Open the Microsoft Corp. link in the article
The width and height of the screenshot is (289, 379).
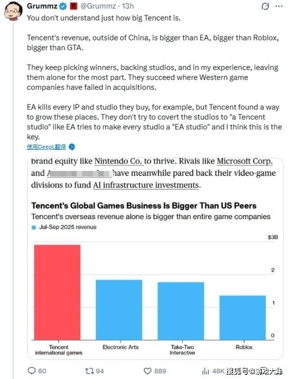245,161
